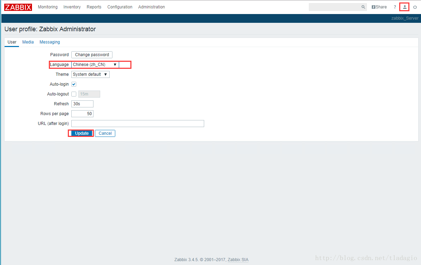The width and height of the screenshot is (421, 265).
Task: Click the power sign-out icon
Action: click(x=415, y=7)
